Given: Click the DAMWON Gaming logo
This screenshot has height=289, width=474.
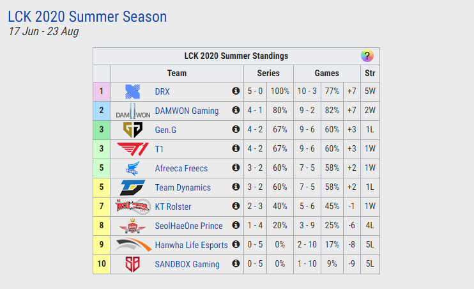Looking at the screenshot, I should click(x=133, y=111).
